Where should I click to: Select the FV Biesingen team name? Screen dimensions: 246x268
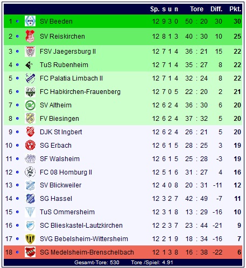59,119
